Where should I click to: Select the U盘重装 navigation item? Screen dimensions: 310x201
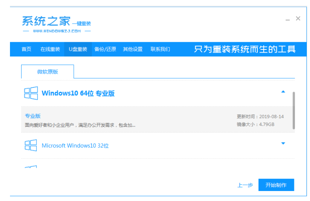(x=78, y=49)
